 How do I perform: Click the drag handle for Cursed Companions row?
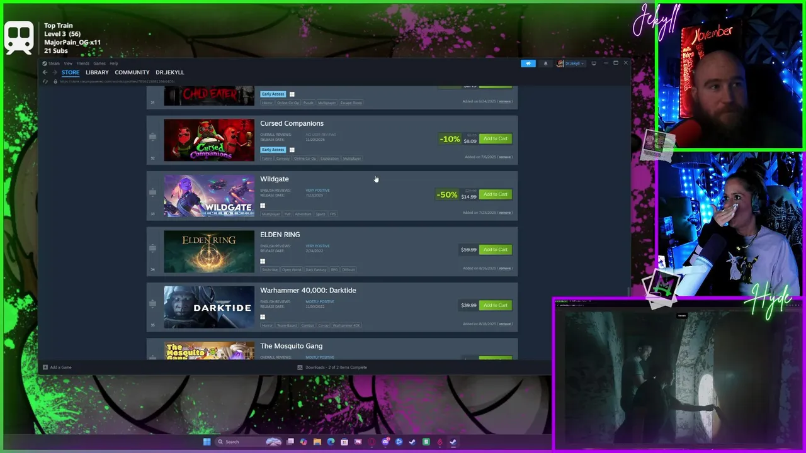[152, 136]
